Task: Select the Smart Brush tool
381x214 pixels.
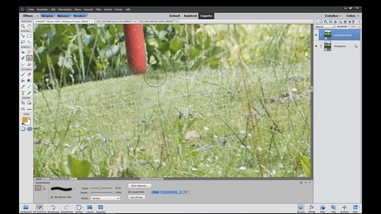Action: pos(23,58)
